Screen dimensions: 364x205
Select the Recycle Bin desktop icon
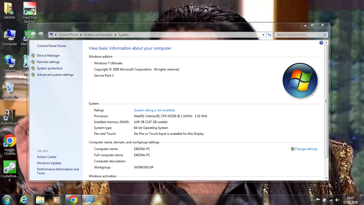coord(10,90)
